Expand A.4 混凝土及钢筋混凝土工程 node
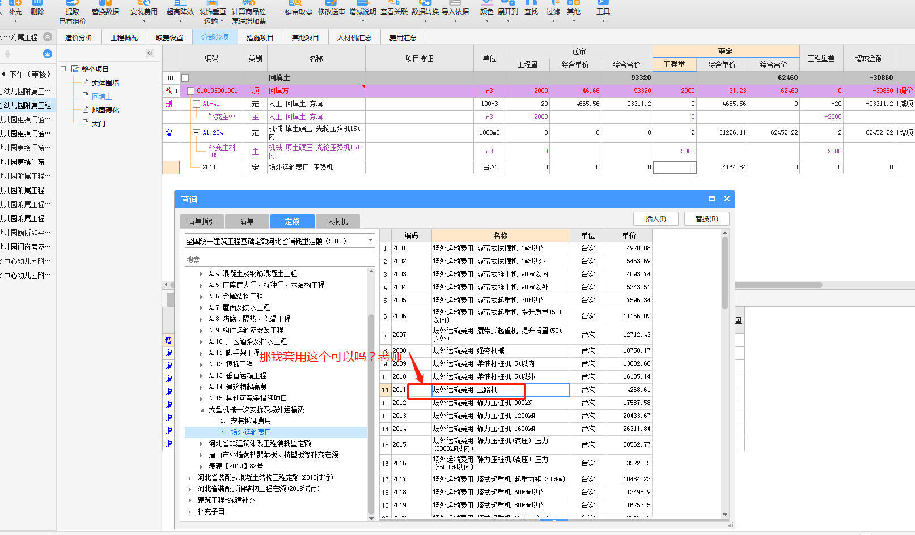 [x=201, y=274]
